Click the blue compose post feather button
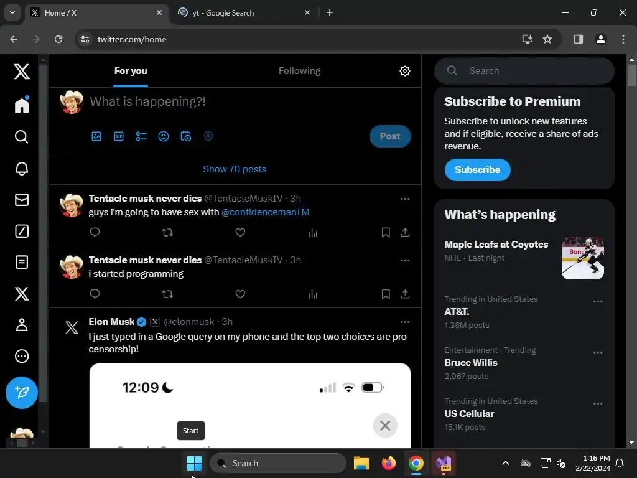This screenshot has height=478, width=637. click(22, 393)
